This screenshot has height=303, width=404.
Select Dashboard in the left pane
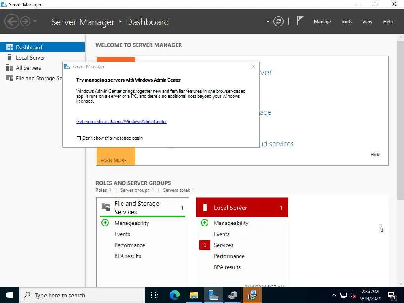(42, 47)
